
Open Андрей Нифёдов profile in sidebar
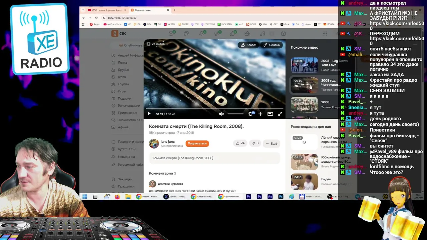click(x=127, y=55)
